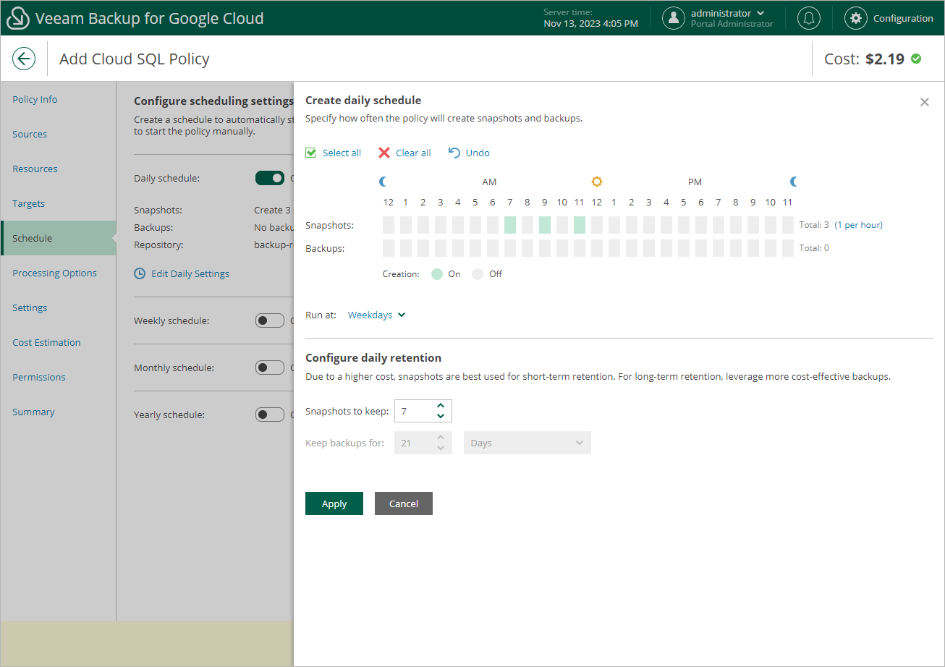
Task: Select the Schedule step
Action: click(58, 238)
